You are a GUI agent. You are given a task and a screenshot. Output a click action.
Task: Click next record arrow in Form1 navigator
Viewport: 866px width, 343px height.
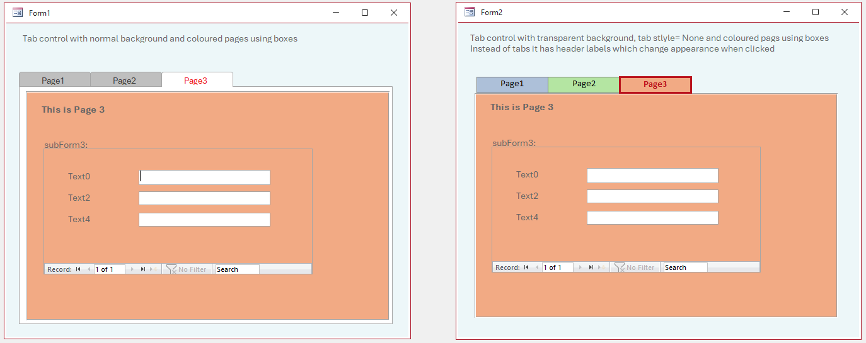[x=132, y=269]
